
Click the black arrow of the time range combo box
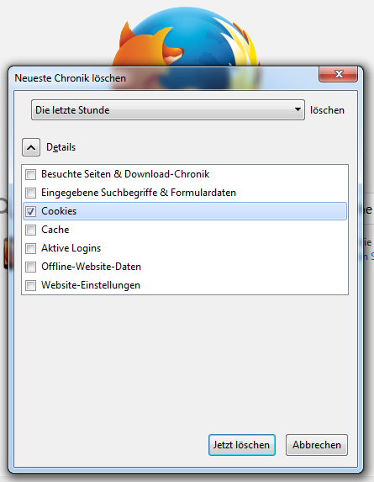(298, 109)
